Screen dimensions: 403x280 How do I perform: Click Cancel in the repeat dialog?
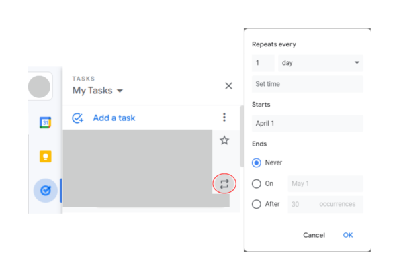pyautogui.click(x=314, y=235)
